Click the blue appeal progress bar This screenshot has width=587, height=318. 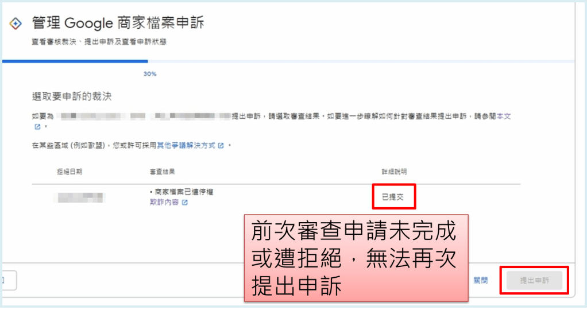click(x=75, y=60)
